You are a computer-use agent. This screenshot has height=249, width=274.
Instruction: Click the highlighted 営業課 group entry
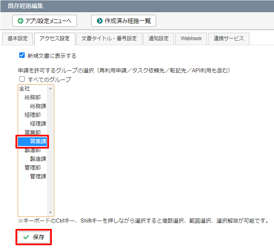[33, 141]
